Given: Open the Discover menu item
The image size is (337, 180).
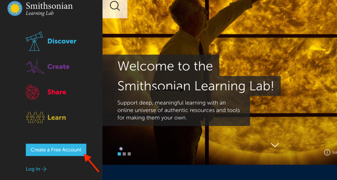Looking at the screenshot, I should (62, 41).
